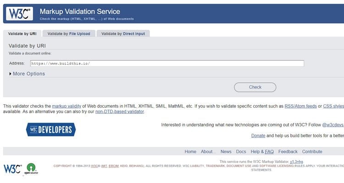This screenshot has width=344, height=183.
Task: Click the W3C logo in the footer
Action: point(12,168)
